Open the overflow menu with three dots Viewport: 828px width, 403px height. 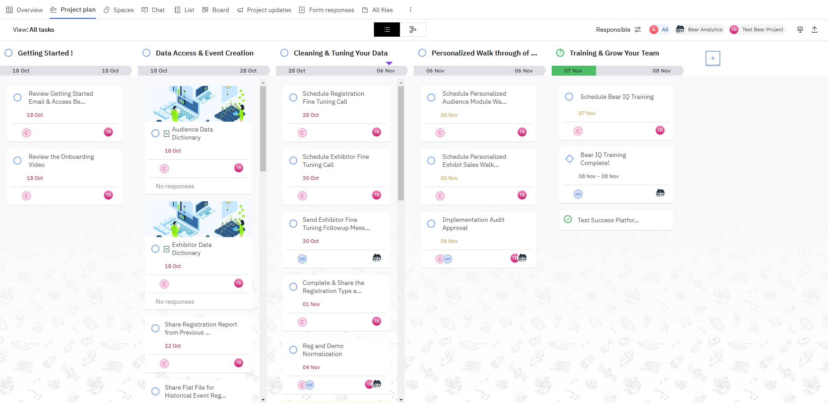[410, 9]
